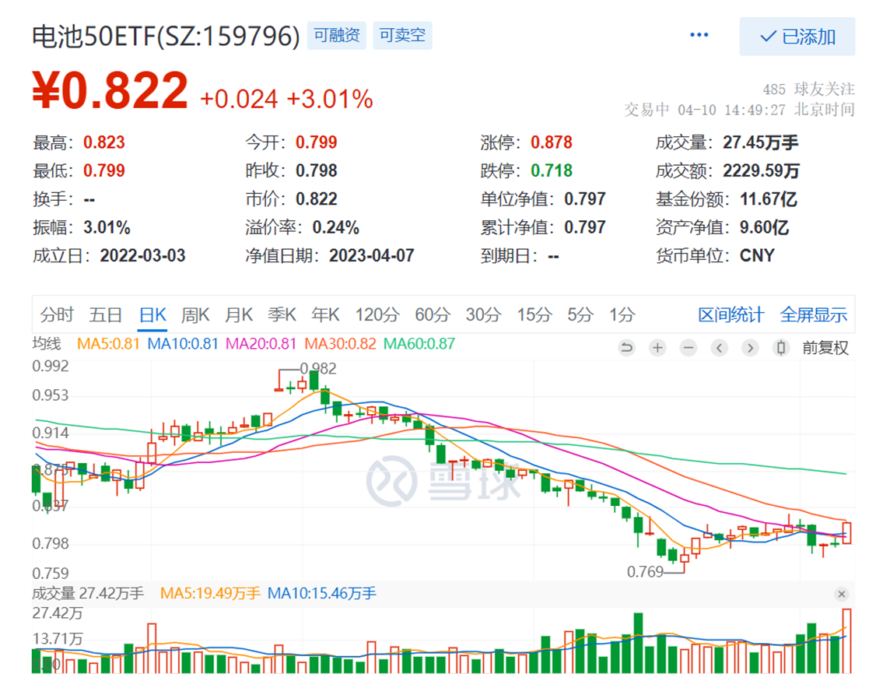Screen dimensions: 876x674
Task: Click the 均线 label
Action: click(47, 343)
